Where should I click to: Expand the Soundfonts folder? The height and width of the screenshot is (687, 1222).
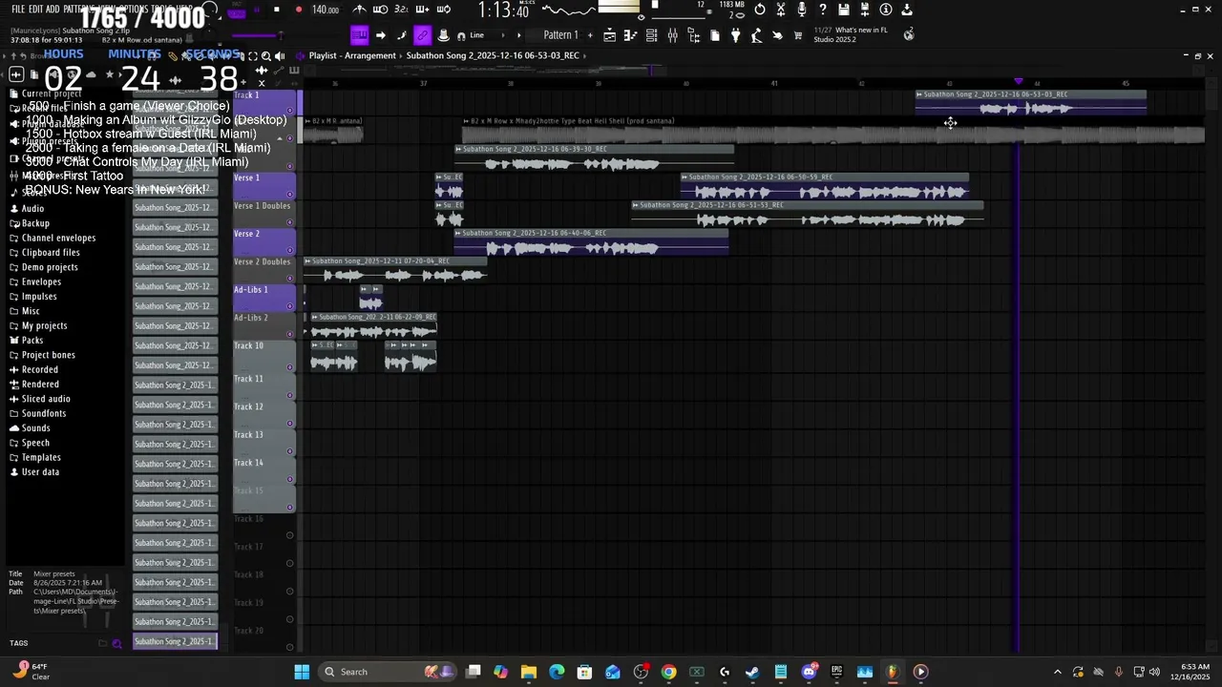pos(44,413)
